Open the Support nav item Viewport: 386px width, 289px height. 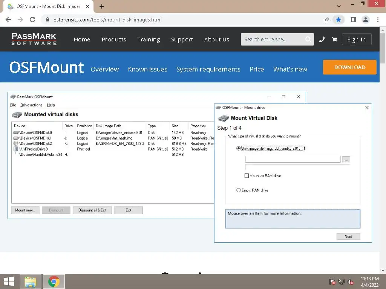tap(182, 39)
